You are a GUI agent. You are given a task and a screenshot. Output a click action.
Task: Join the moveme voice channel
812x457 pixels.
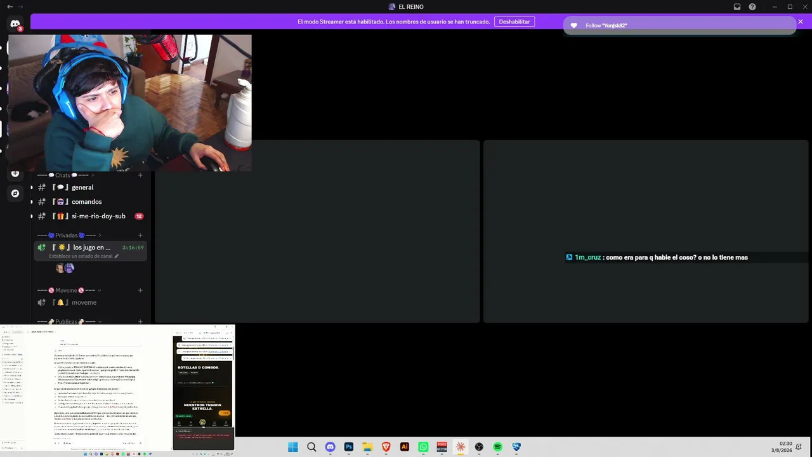[91, 303]
